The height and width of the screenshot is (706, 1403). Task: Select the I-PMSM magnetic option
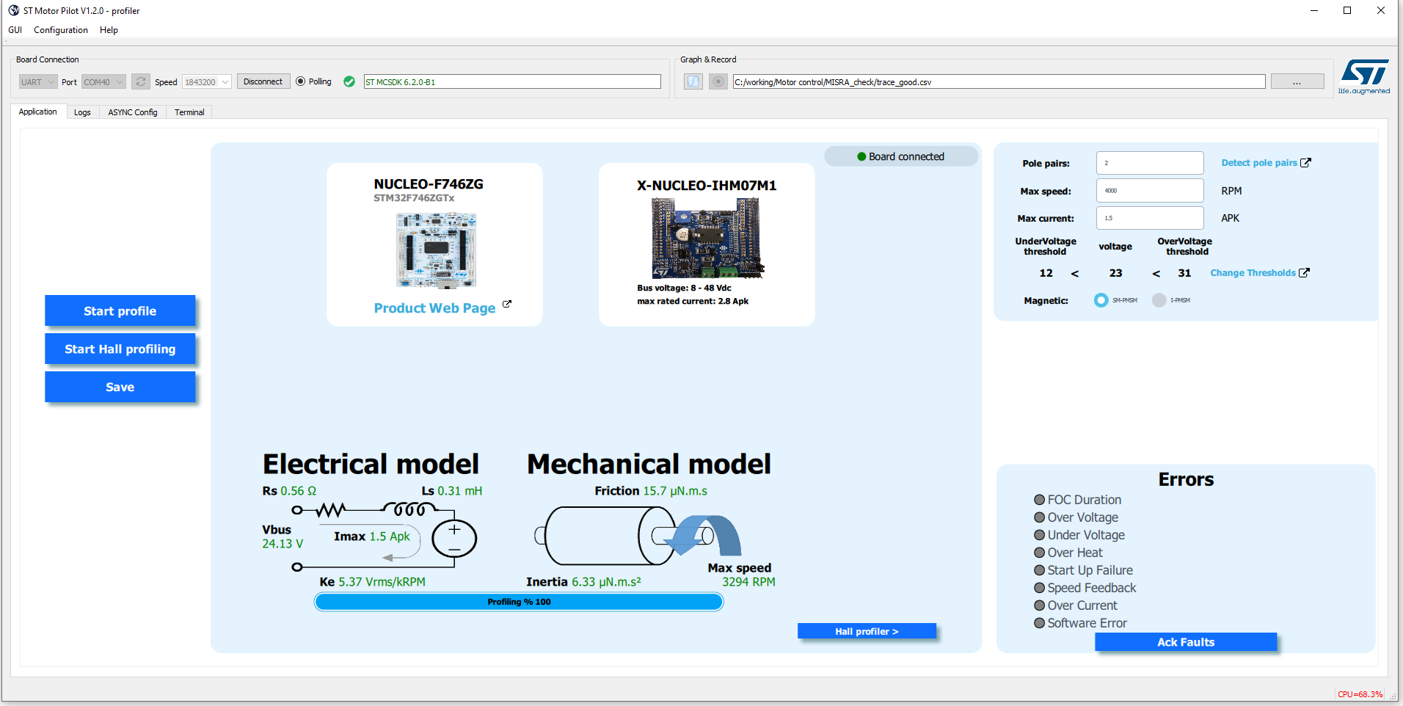(1159, 300)
